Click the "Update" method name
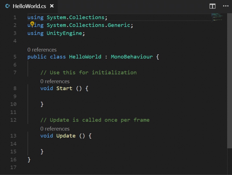 pyautogui.click(x=66, y=136)
